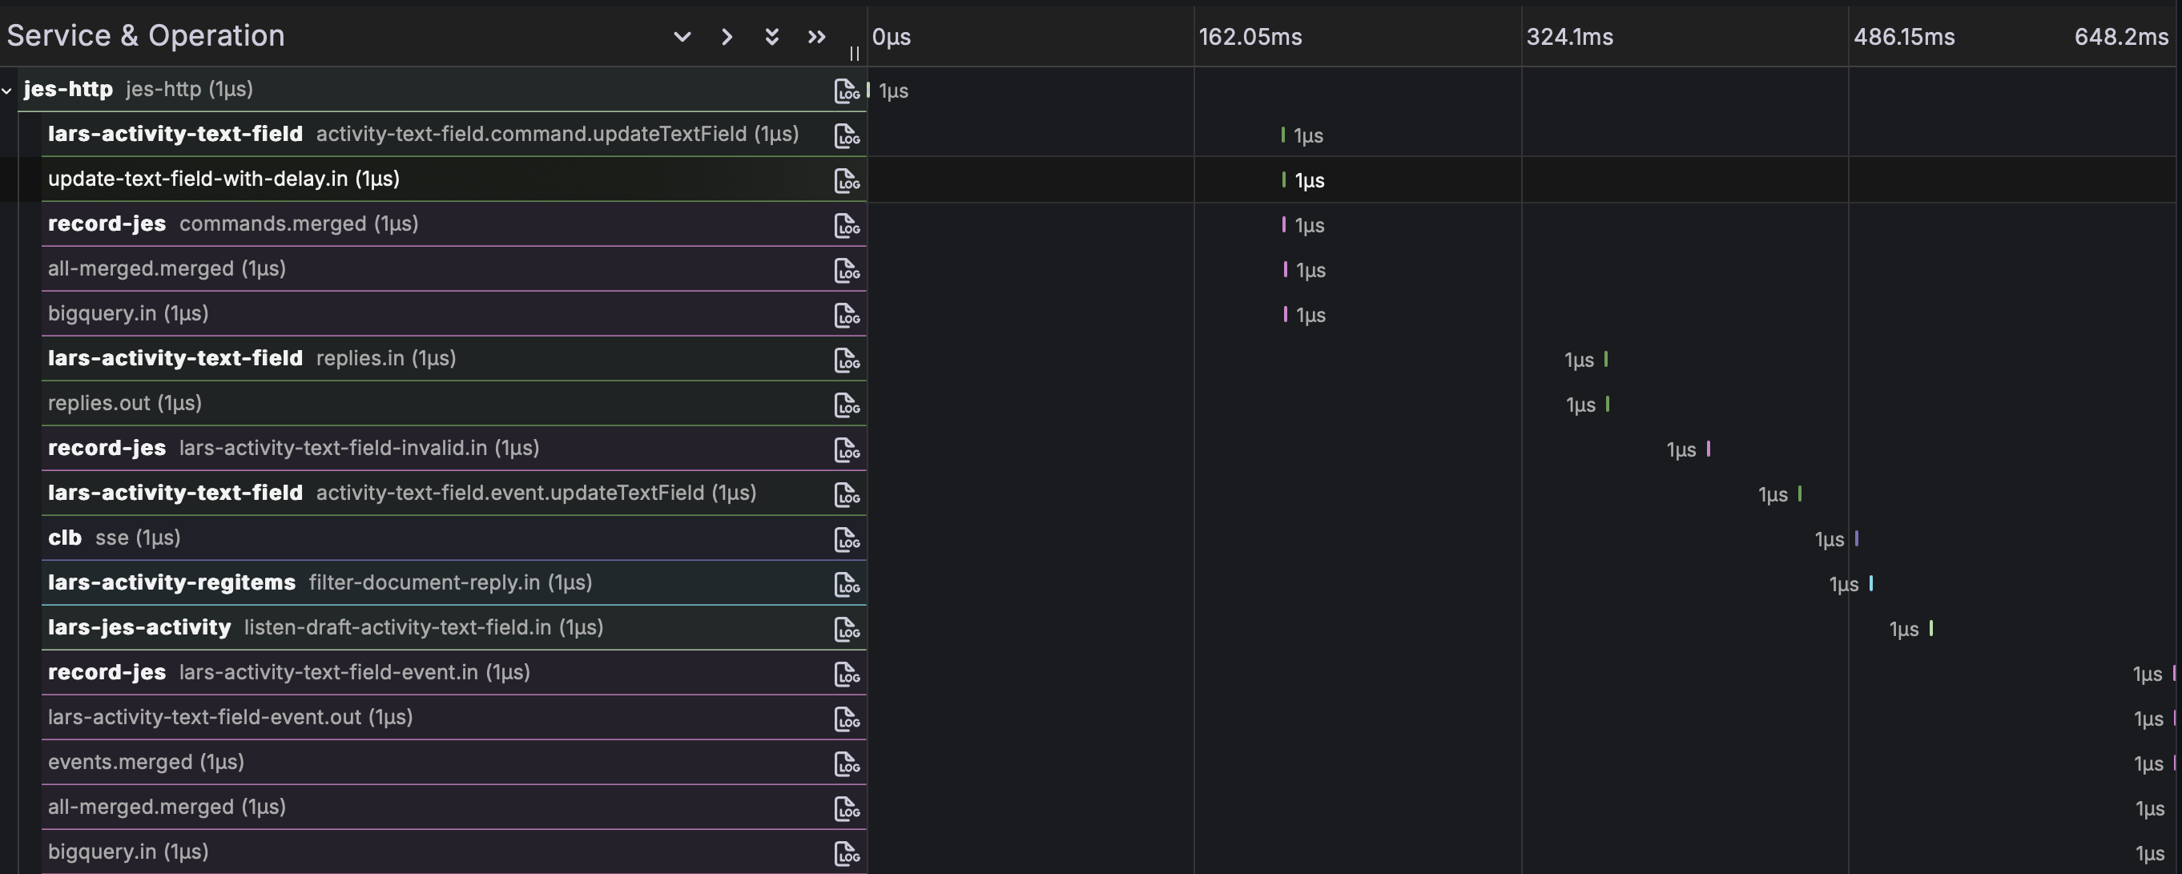Expand one level using single down chevron
The height and width of the screenshot is (874, 2182).
point(682,36)
